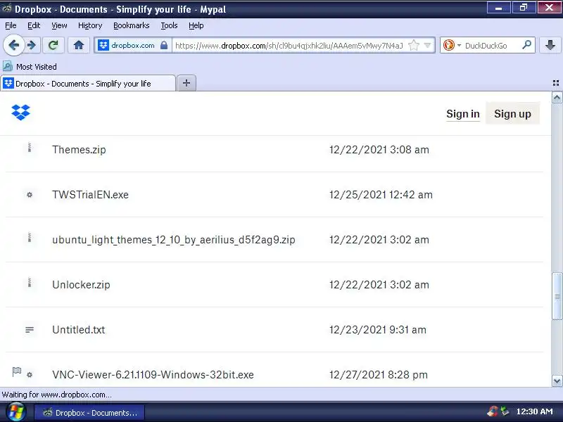This screenshot has width=563, height=422.
Task: Click the Untitled.txt text file icon
Action: tap(30, 330)
